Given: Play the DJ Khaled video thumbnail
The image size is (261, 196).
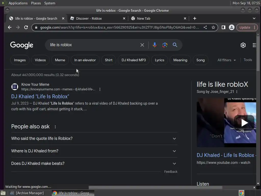Looking at the screenshot, I should 244,123.
